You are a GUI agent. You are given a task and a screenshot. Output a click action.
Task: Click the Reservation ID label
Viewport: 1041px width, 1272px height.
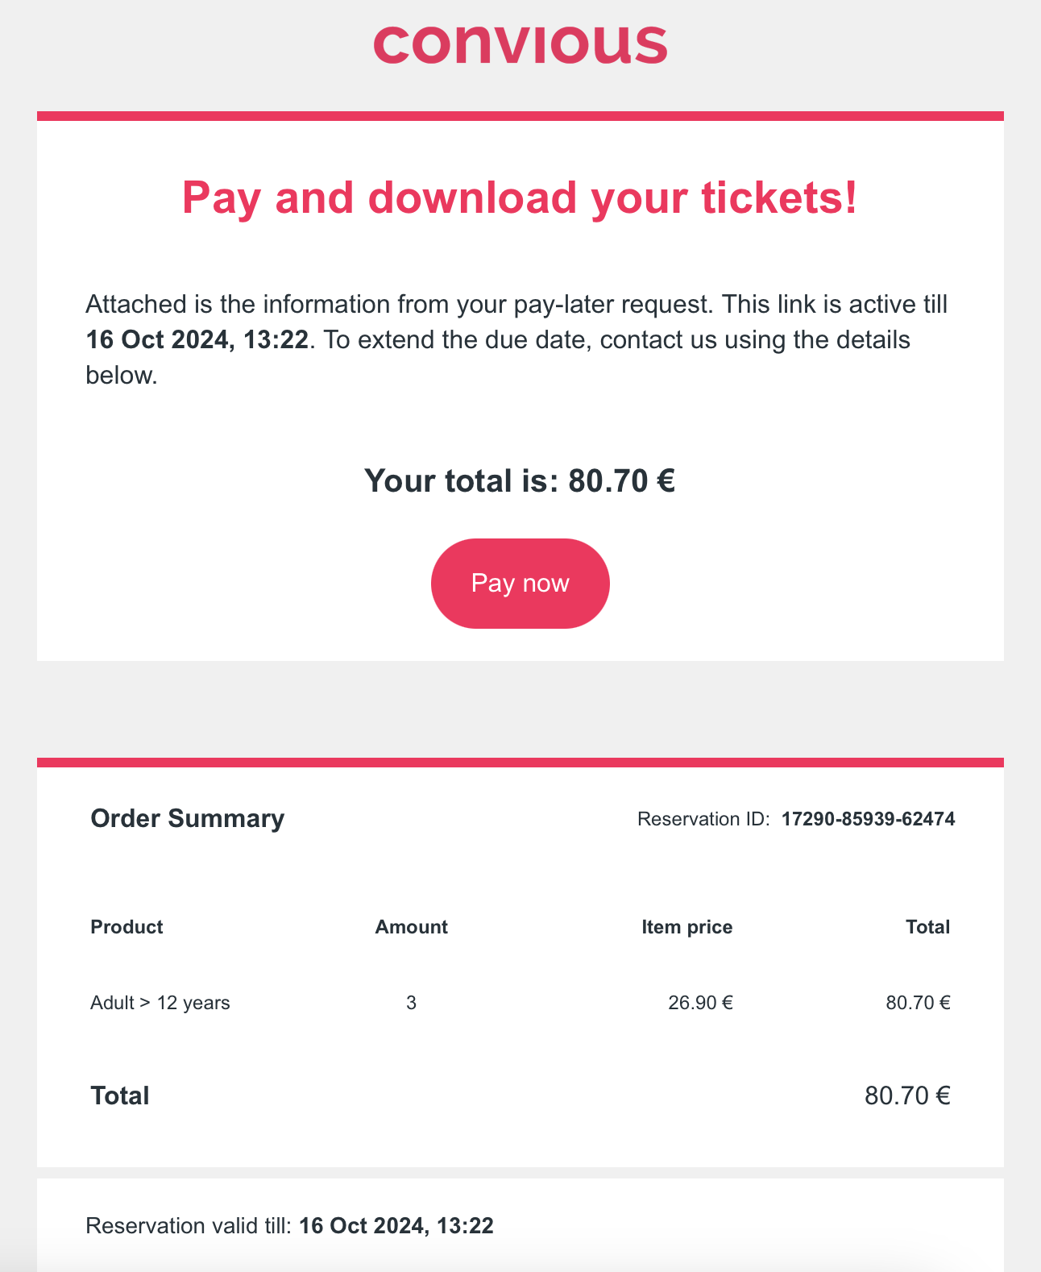[703, 819]
